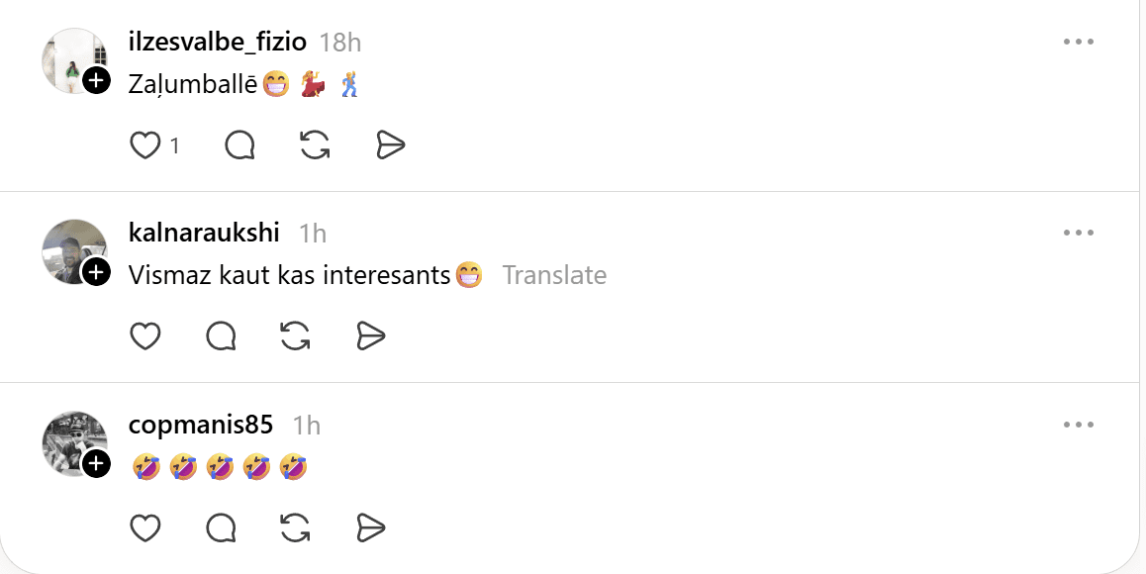This screenshot has height=574, width=1146.
Task: Share kalnaraukshi's comment via send icon
Action: [x=370, y=336]
